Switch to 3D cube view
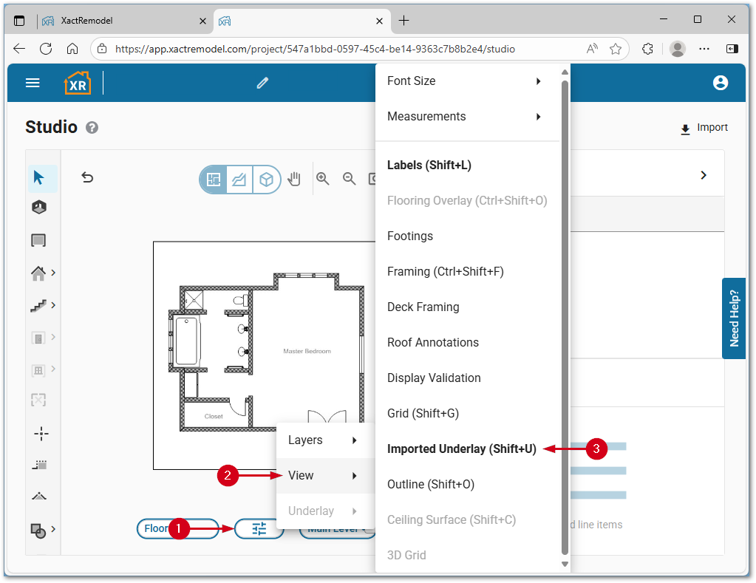Screen dimensions: 756x583 pos(267,179)
